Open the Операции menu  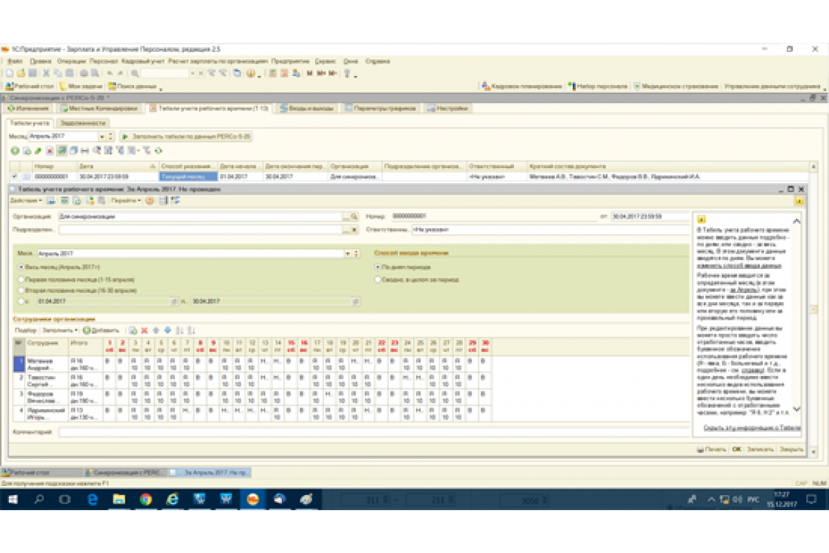pyautogui.click(x=72, y=61)
